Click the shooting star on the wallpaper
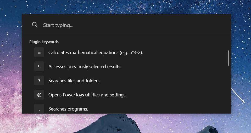This screenshot has height=133, width=251. tap(238, 95)
